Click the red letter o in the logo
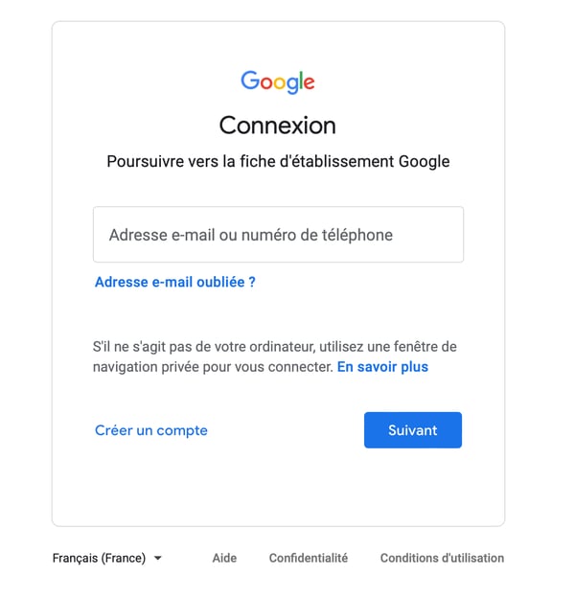Screen dimensions: 575x598 265,83
